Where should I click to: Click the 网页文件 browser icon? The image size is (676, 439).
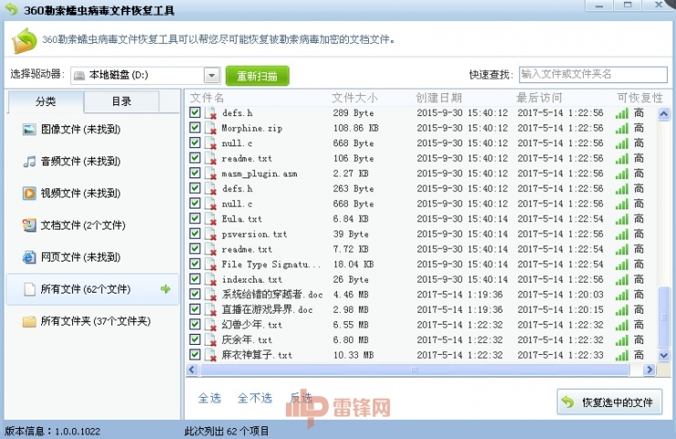tap(29, 257)
